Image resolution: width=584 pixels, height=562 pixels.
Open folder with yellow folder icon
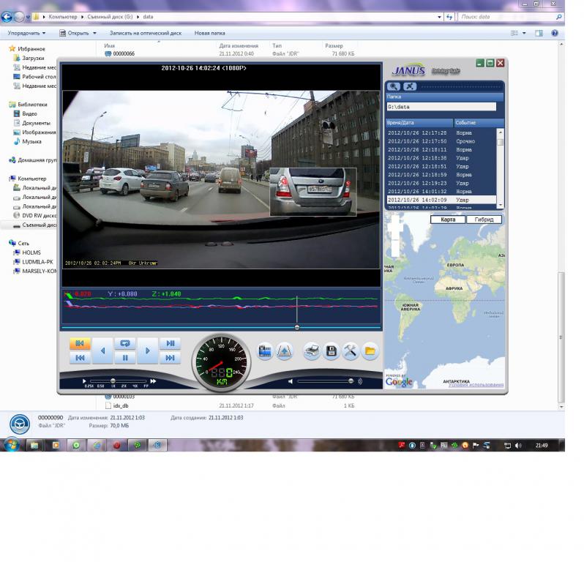coord(370,351)
